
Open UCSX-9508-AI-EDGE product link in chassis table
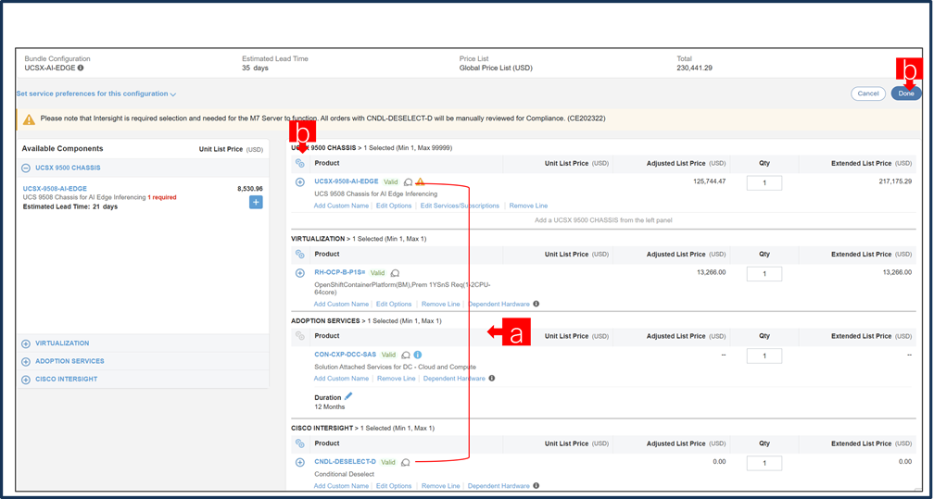click(347, 181)
